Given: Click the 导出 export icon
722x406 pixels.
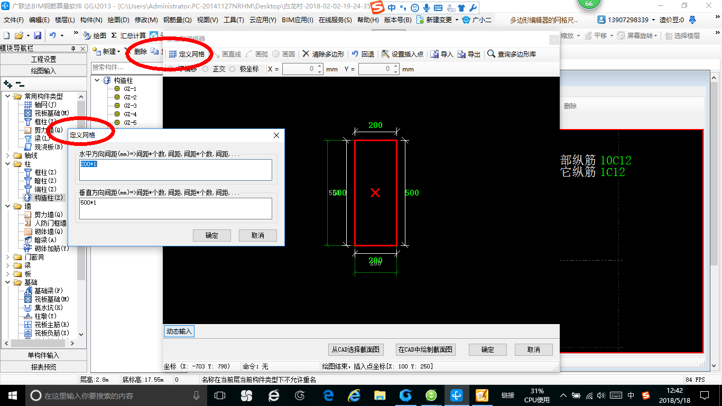Looking at the screenshot, I should coord(461,54).
